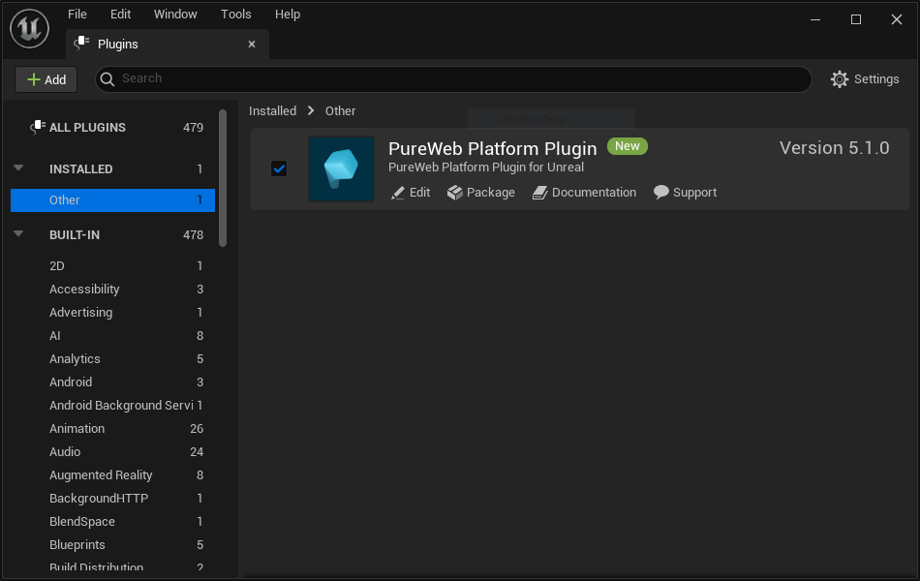Select the Accessibility category
Image resolution: width=920 pixels, height=581 pixels.
112,290
